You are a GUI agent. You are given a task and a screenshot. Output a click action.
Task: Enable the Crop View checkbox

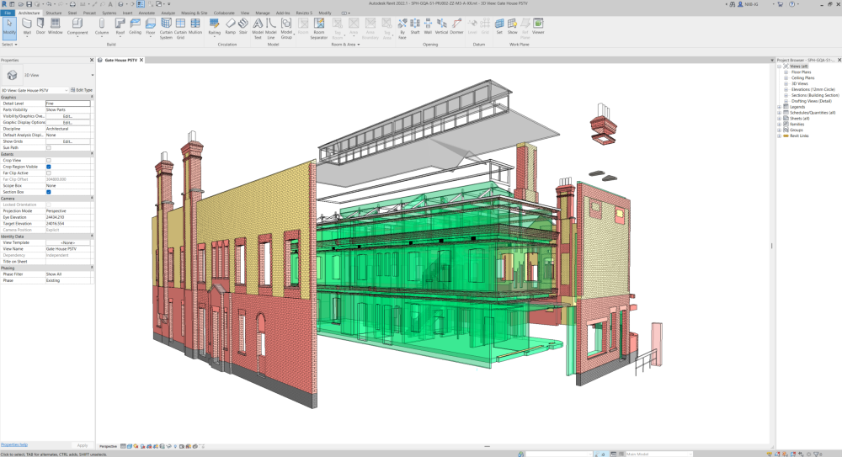click(x=49, y=160)
